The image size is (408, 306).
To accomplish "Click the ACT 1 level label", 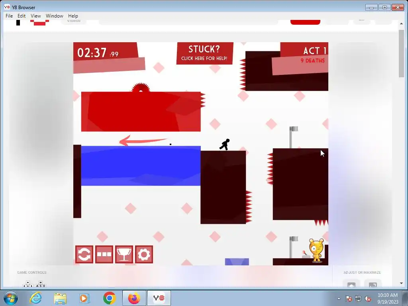I will coord(315,51).
